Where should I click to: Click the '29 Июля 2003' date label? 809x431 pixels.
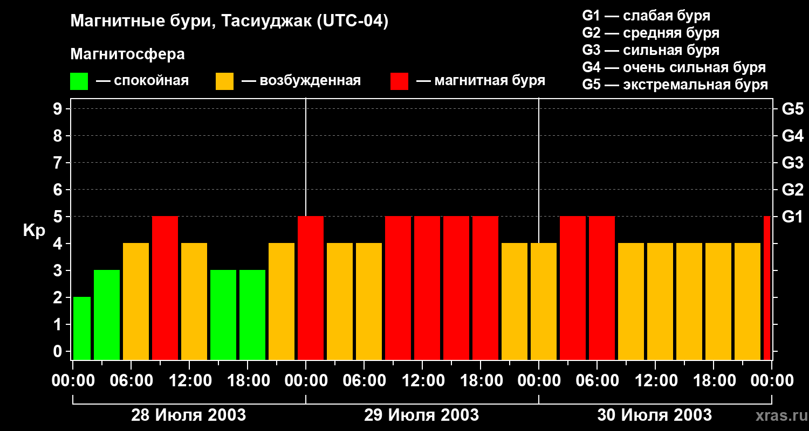tap(422, 415)
